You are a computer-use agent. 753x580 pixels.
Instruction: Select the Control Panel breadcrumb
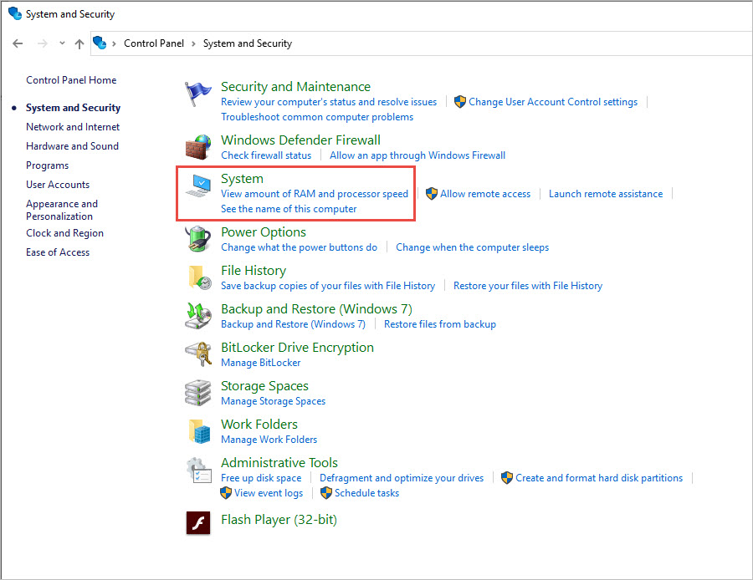point(154,43)
